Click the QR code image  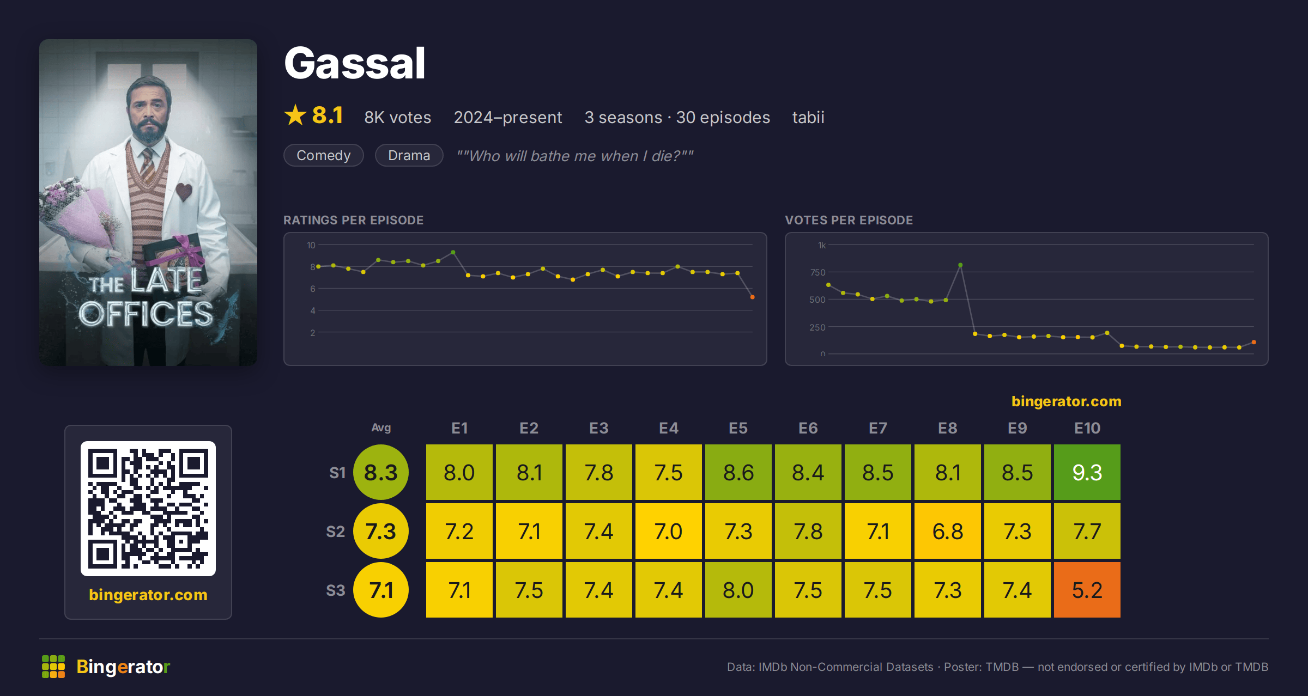148,509
